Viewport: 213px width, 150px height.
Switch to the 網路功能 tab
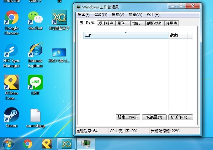[x=155, y=23]
